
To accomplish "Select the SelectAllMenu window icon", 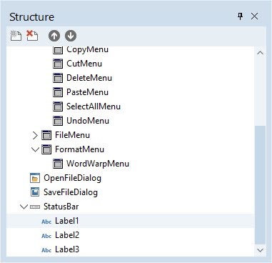I will [x=58, y=106].
